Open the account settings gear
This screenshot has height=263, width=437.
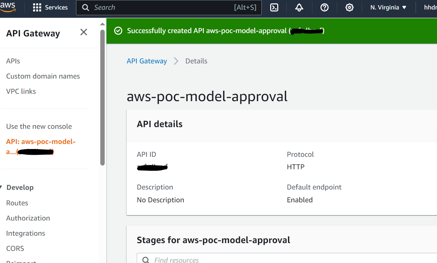click(349, 7)
